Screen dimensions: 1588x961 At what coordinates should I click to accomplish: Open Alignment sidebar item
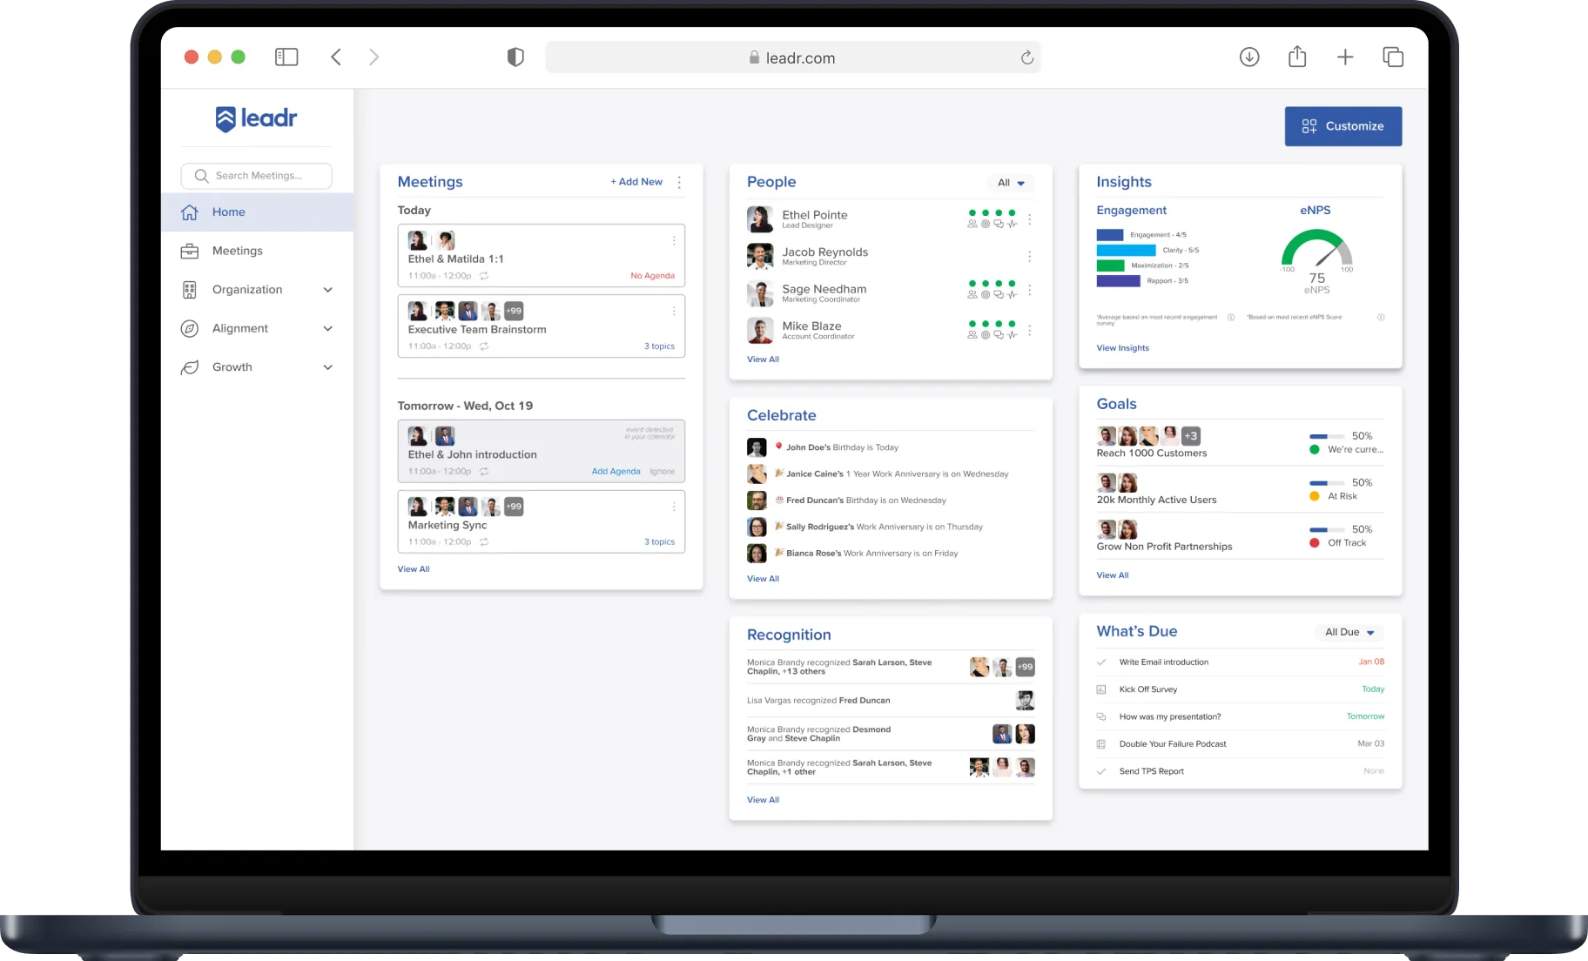[240, 328]
